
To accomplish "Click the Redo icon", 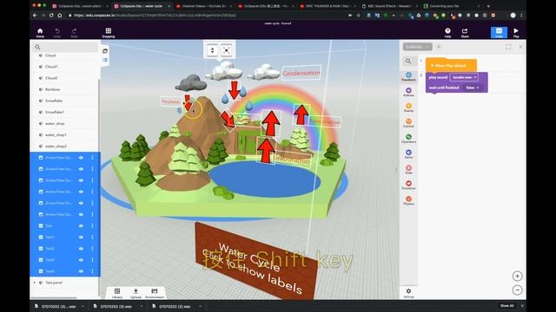I will click(74, 33).
